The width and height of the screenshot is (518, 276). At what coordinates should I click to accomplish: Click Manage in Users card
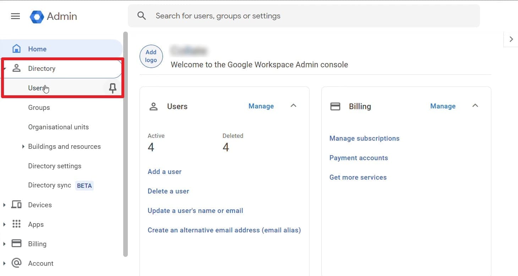click(x=261, y=106)
